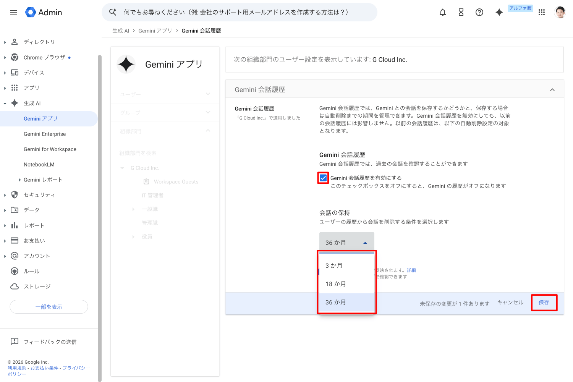Click the アプリ grid icon in sidebar
Image resolution: width=573 pixels, height=382 pixels.
tap(15, 88)
